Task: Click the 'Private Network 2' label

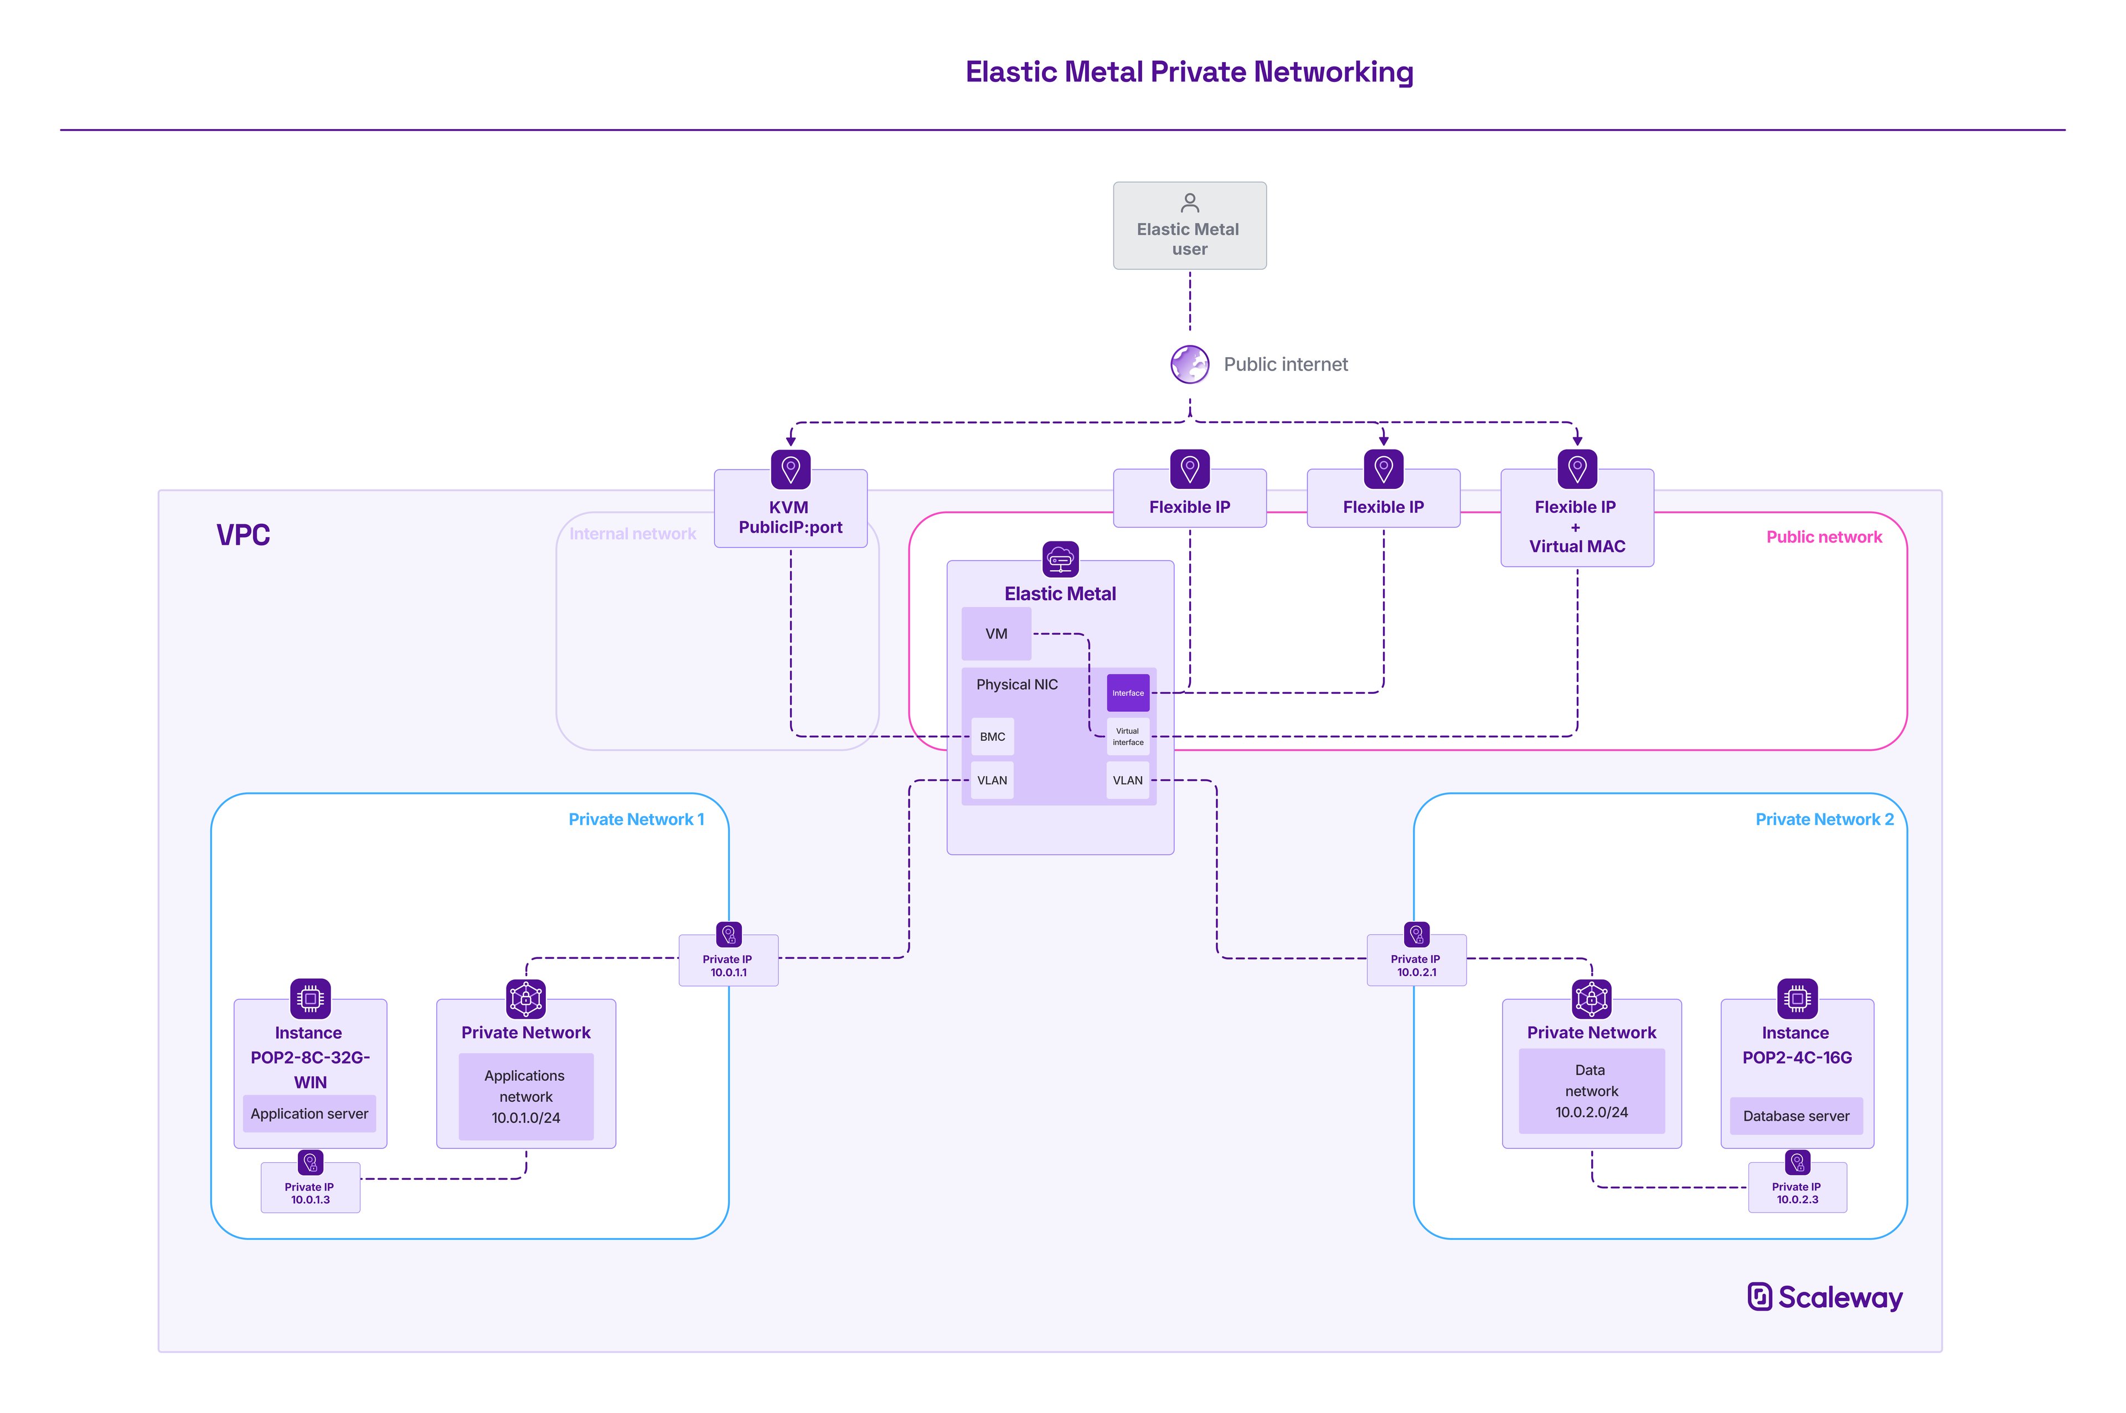Action: point(1824,819)
